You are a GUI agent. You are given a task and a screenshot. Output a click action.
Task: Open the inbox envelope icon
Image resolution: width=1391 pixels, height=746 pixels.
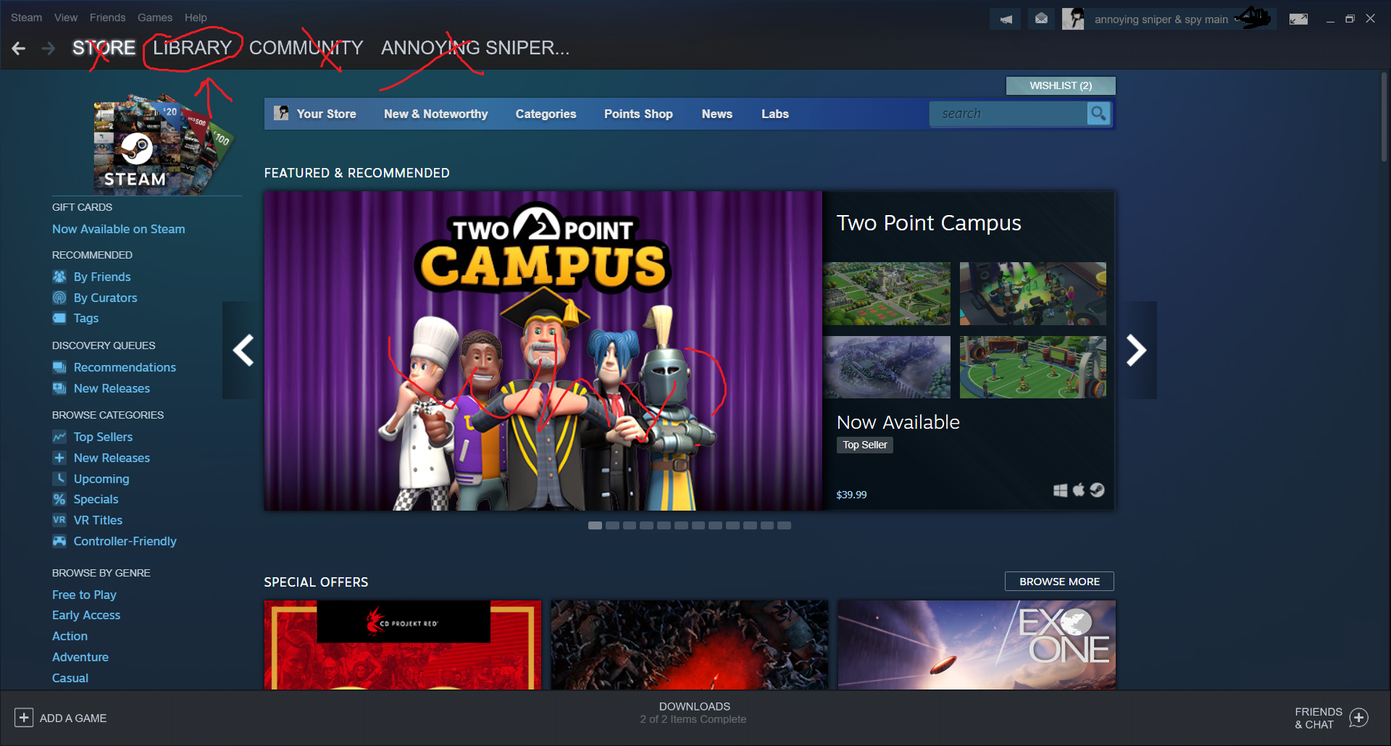pos(1041,20)
